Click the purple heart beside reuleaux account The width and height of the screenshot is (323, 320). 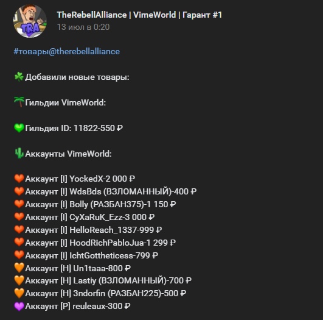[19, 306]
